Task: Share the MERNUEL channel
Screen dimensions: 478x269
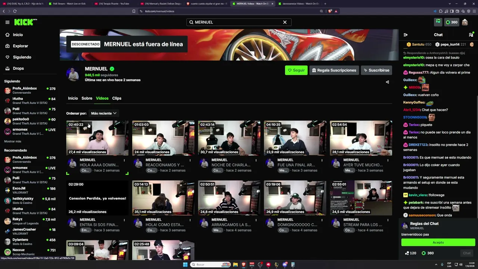Action: (x=387, y=82)
